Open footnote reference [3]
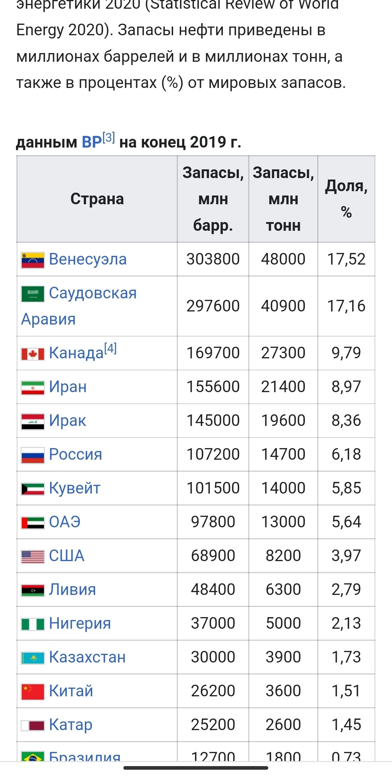The height and width of the screenshot is (777, 392). click(x=109, y=138)
